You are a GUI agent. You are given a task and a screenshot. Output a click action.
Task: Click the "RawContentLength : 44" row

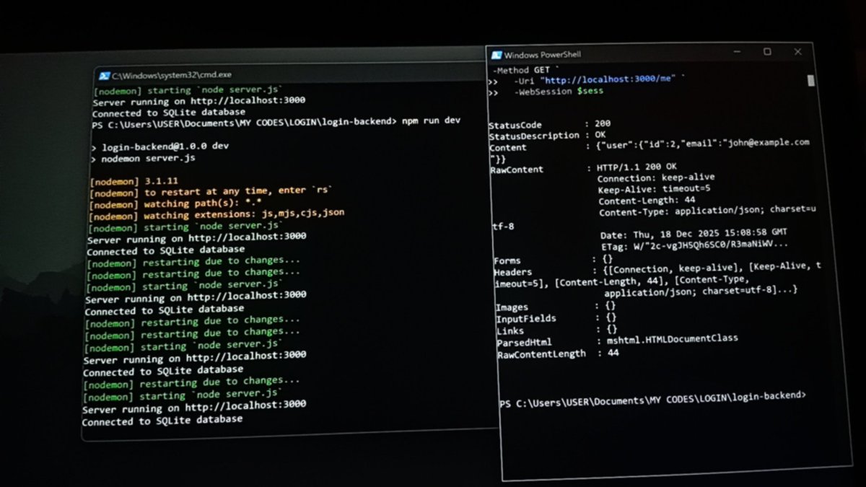coord(559,354)
